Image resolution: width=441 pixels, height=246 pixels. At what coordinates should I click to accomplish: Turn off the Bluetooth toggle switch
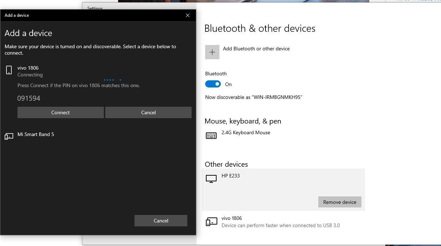[x=213, y=84]
